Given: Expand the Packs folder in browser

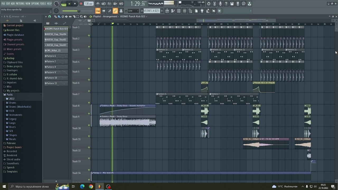Looking at the screenshot, I should (10, 94).
